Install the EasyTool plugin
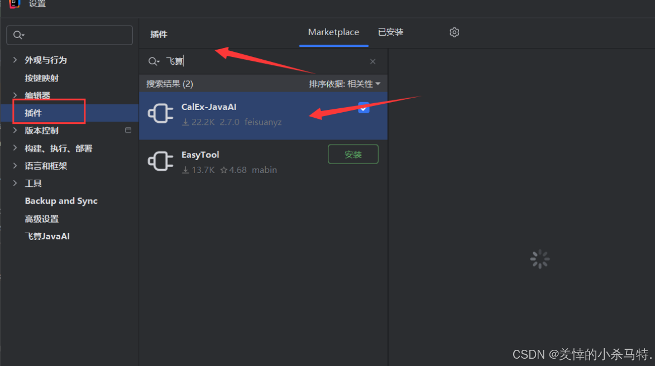 (x=353, y=155)
